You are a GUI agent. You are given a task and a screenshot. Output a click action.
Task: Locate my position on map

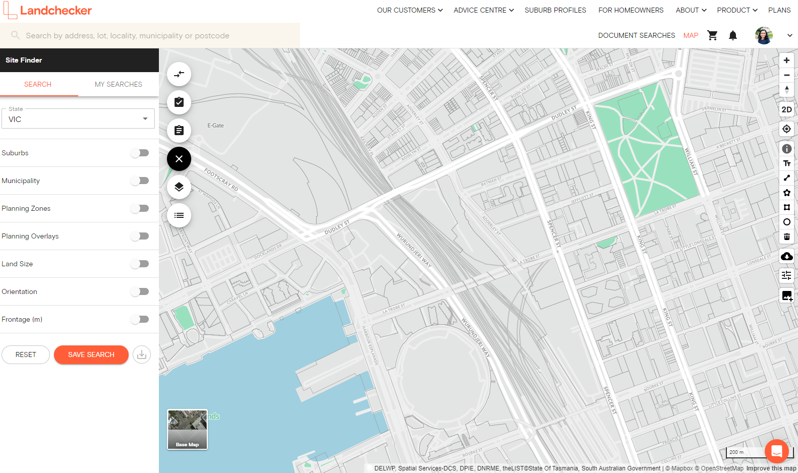click(786, 129)
